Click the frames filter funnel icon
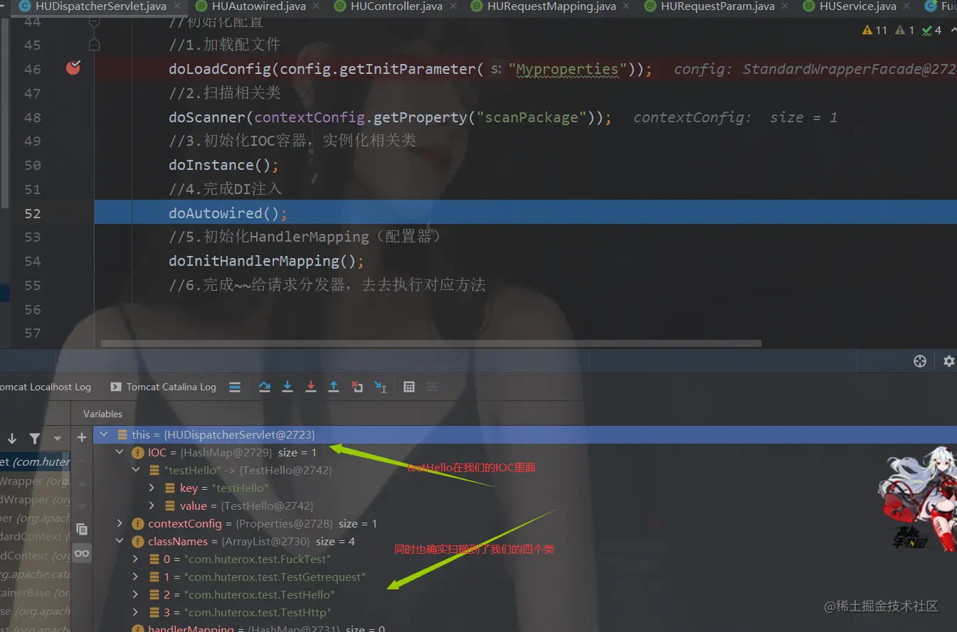957x632 pixels. (x=34, y=439)
